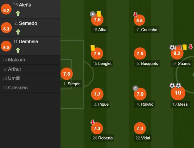Click the missed penalty icon above Suárez
Viewport: 194px width, 148px height.
coord(178,47)
